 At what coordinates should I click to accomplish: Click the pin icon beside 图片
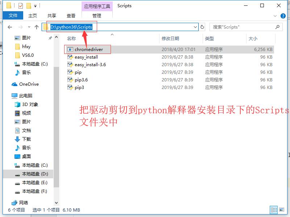pyautogui.click(x=50, y=38)
